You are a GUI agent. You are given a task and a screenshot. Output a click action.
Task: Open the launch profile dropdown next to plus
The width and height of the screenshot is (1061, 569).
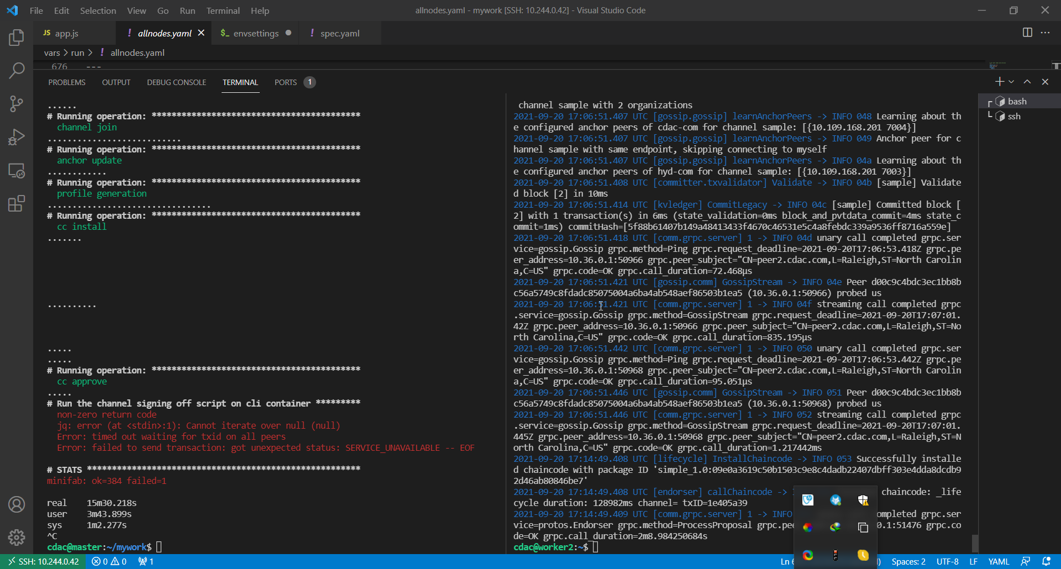click(x=1011, y=82)
